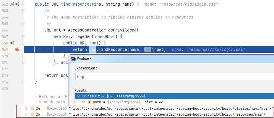The image size is (274, 118).
Task: Collapse the comment block fold on line 563
Action: tap(24, 11)
